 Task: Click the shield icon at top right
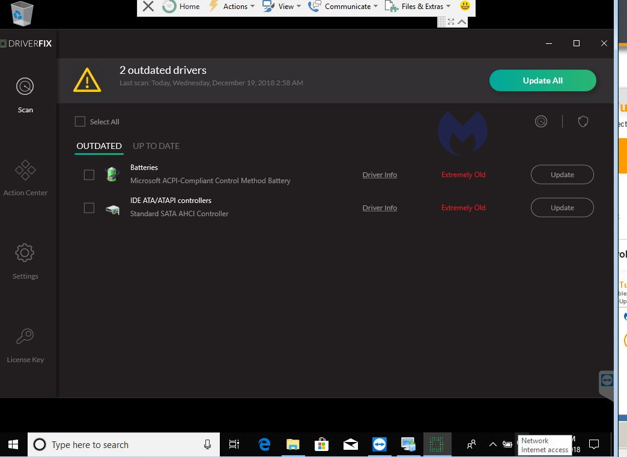pos(583,121)
